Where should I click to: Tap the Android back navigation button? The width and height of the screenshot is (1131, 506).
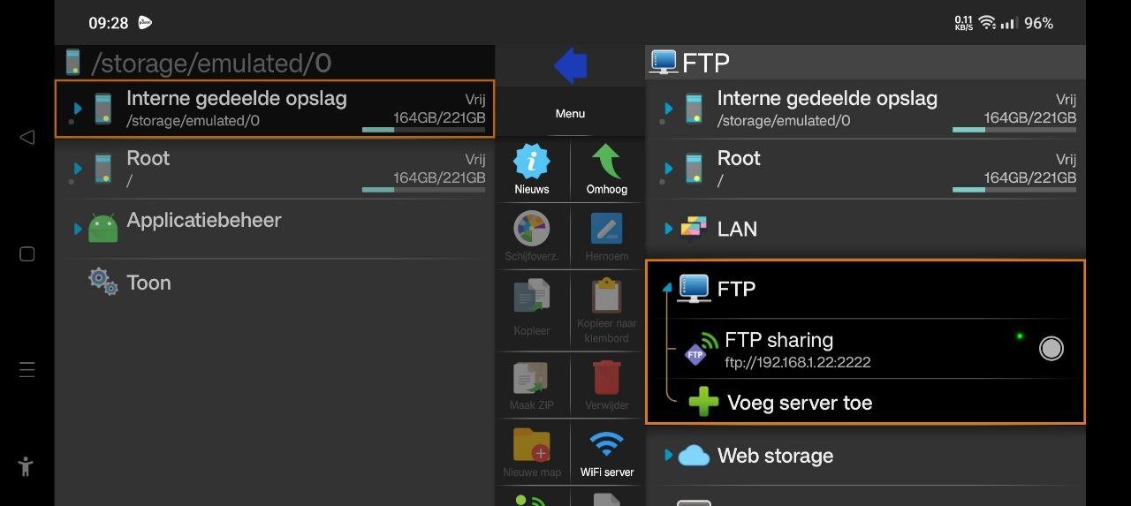pyautogui.click(x=27, y=137)
